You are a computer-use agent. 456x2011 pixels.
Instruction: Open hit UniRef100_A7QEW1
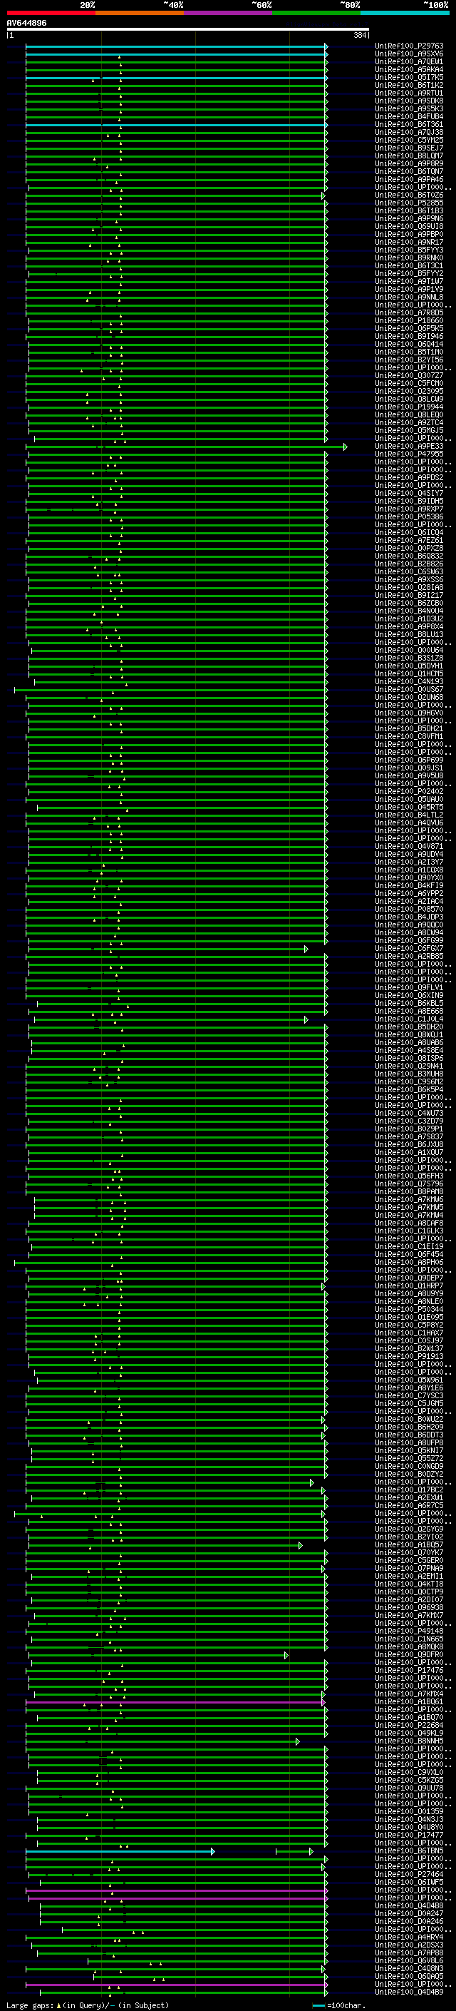click(x=409, y=63)
